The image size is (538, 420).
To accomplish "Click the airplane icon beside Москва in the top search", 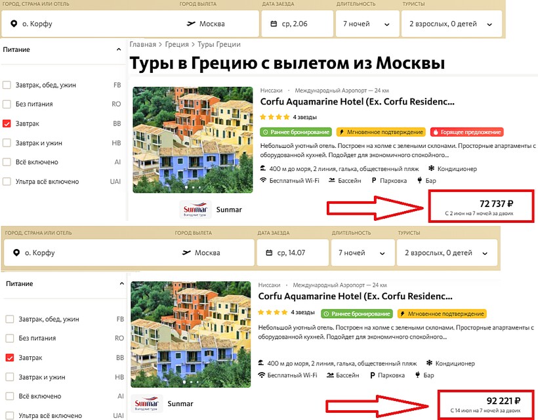I will [x=191, y=24].
